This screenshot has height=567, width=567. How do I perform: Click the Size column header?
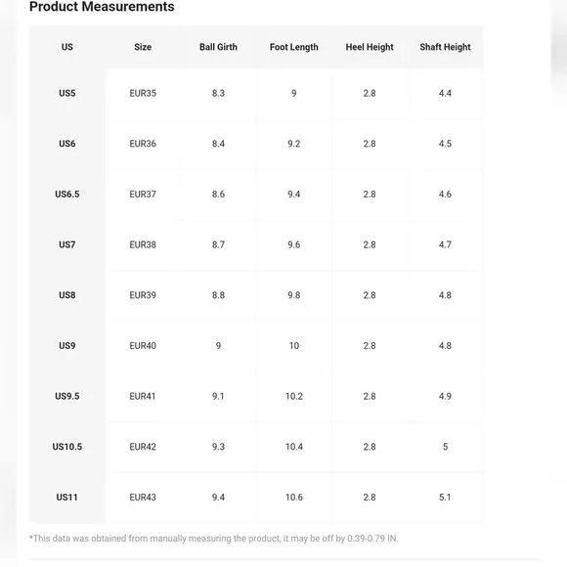click(143, 47)
